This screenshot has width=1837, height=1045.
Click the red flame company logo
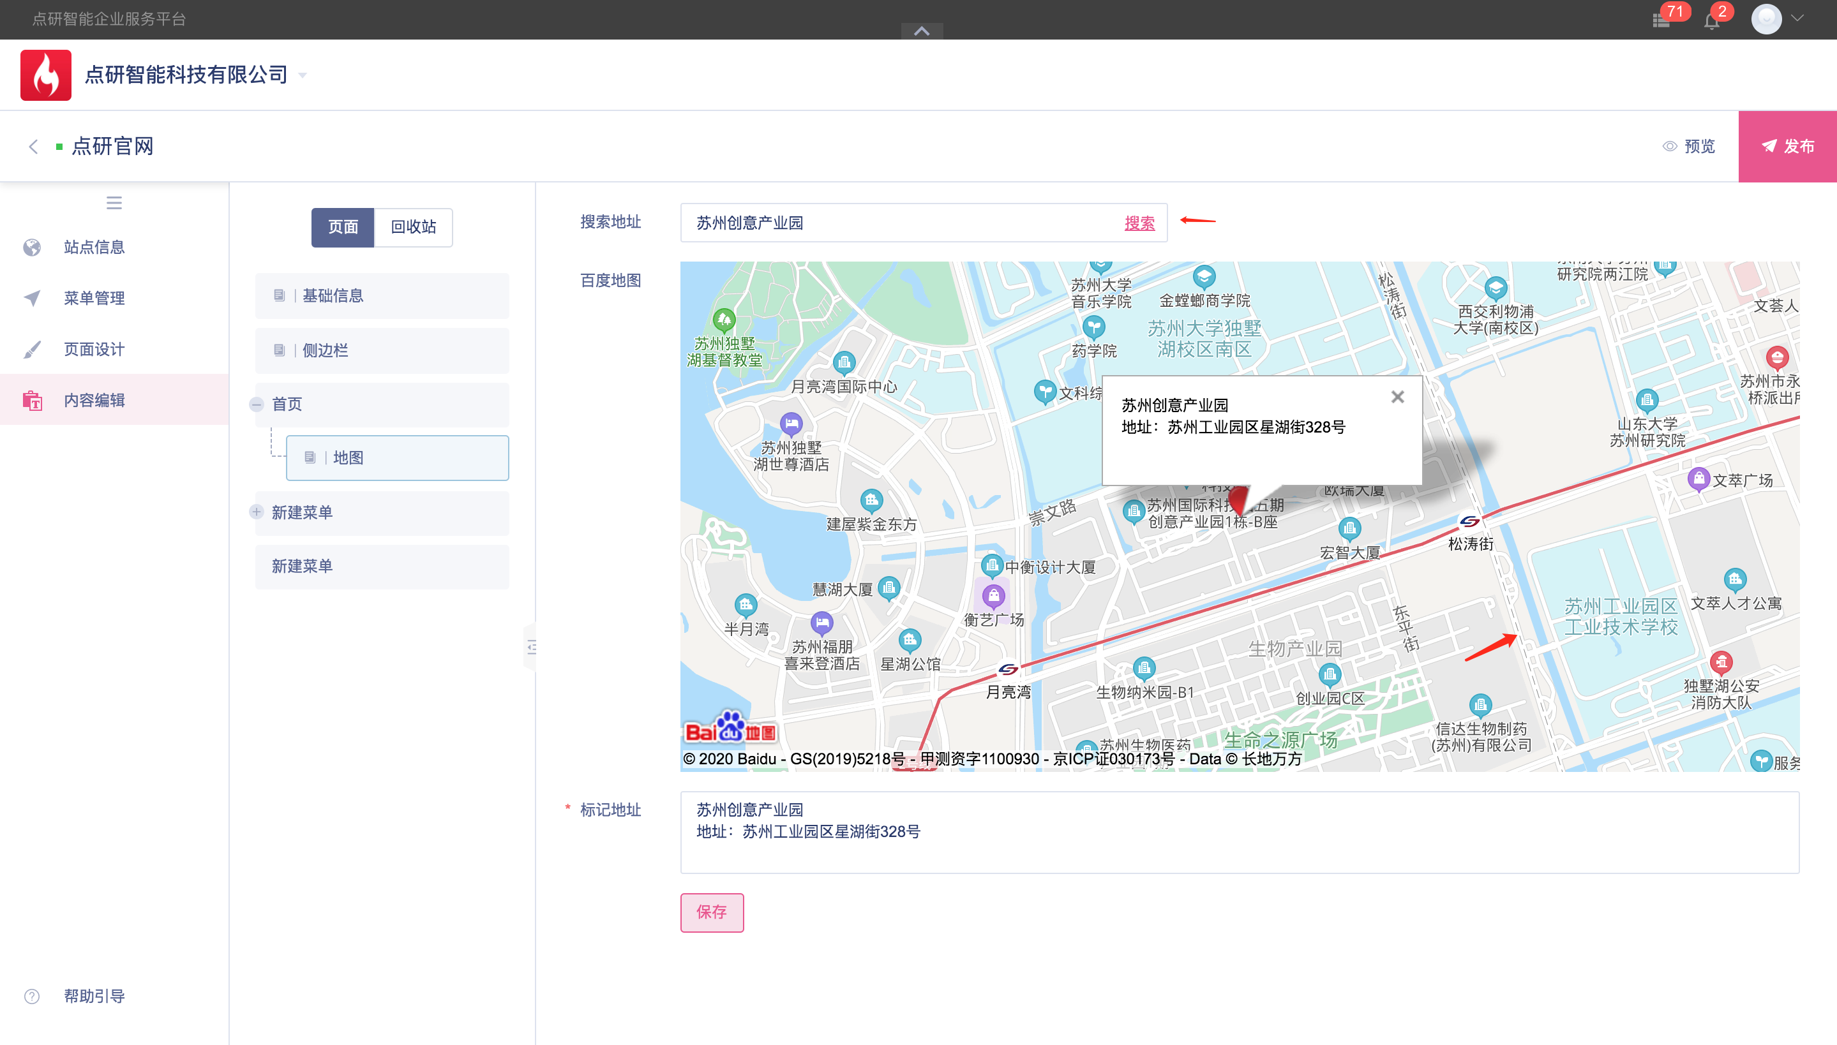[x=46, y=75]
